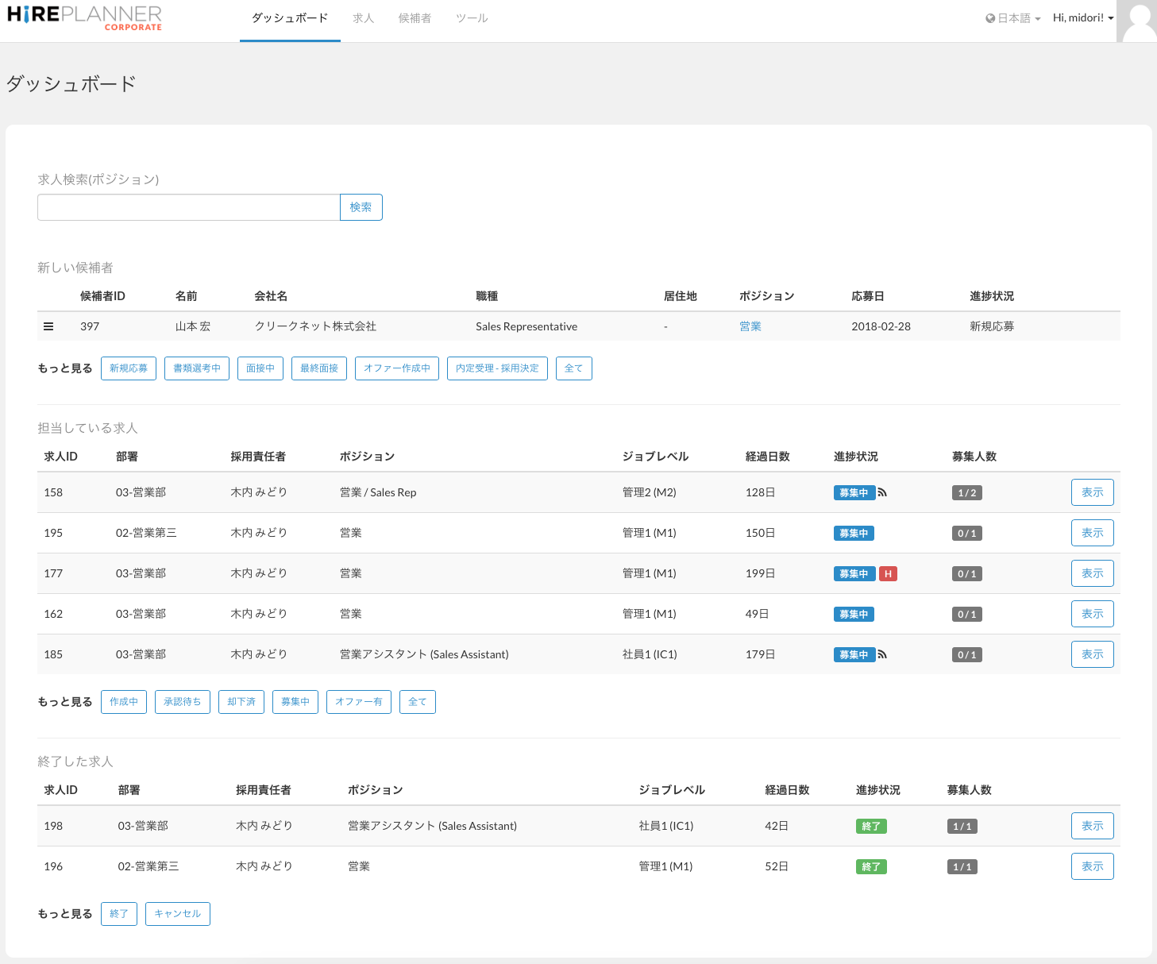Open the 候補者 navigation tab
The image size is (1157, 964).
click(415, 18)
